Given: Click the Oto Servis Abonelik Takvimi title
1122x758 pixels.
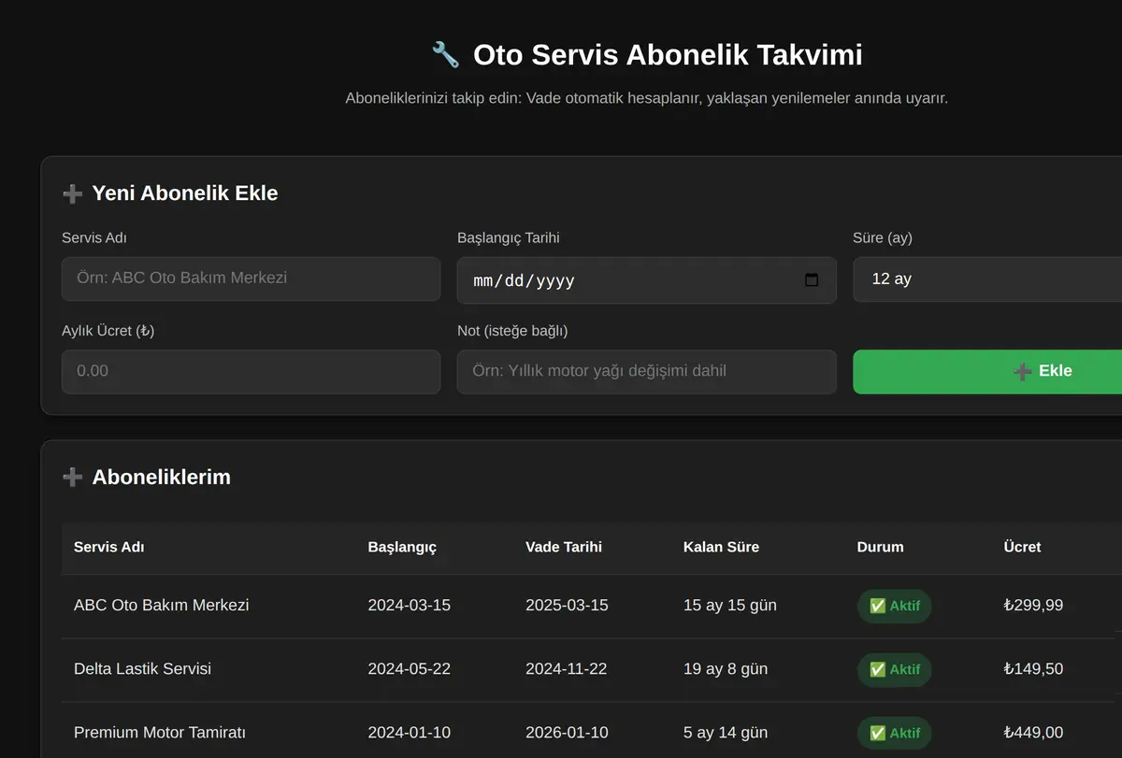Looking at the screenshot, I should [668, 54].
